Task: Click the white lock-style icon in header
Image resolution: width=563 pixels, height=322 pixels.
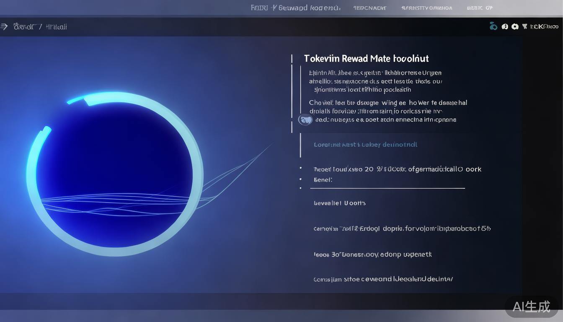Action: (x=505, y=26)
